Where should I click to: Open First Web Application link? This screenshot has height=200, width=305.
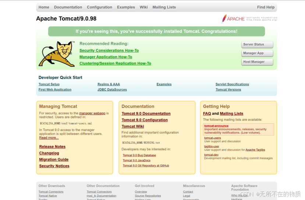tap(55, 90)
